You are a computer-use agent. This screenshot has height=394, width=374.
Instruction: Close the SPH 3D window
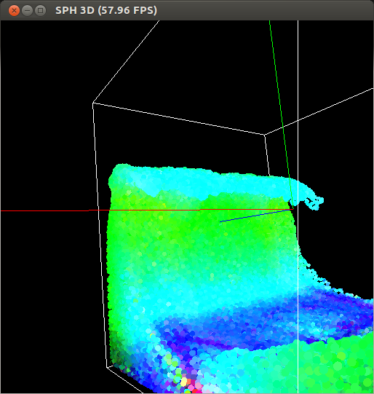[14, 10]
